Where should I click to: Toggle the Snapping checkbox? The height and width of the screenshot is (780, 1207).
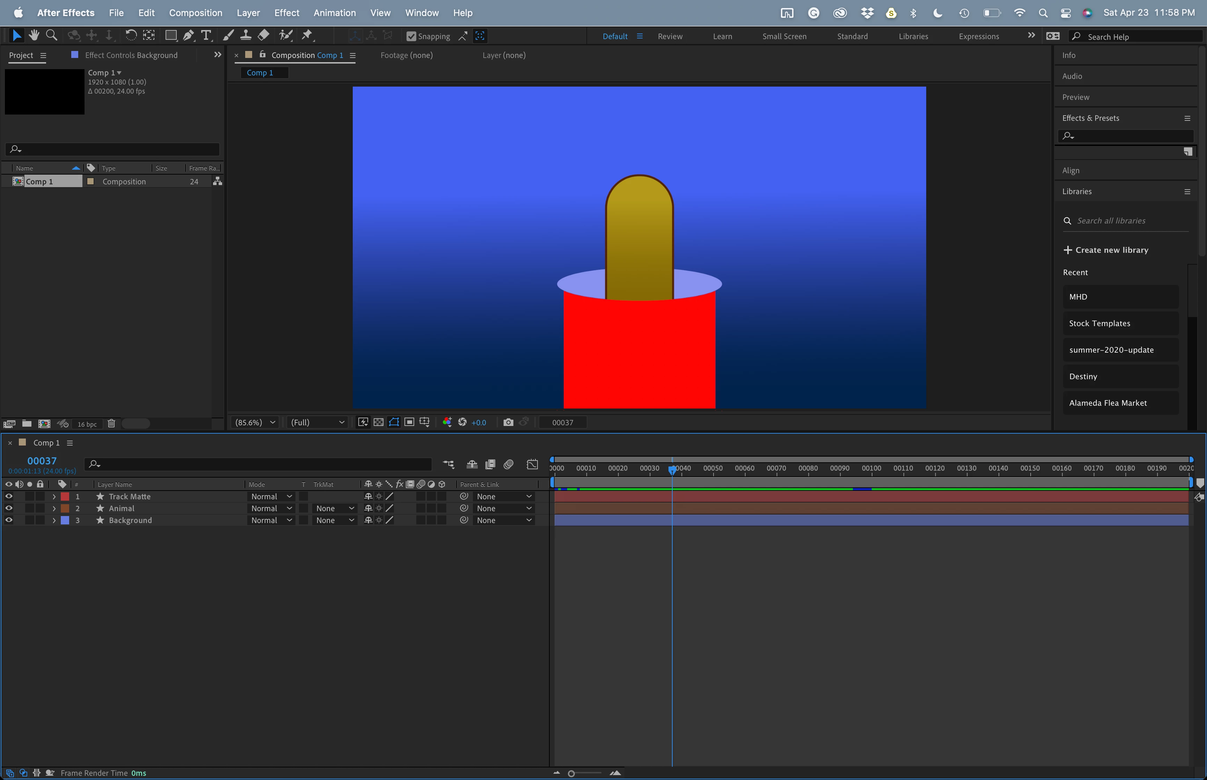(x=411, y=36)
